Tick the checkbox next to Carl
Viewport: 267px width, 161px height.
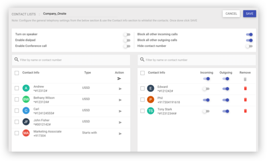tap(17, 111)
